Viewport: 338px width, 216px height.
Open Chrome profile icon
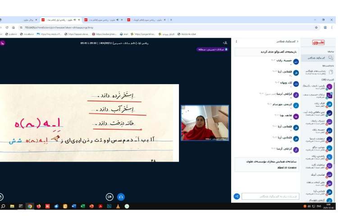tap(325, 27)
